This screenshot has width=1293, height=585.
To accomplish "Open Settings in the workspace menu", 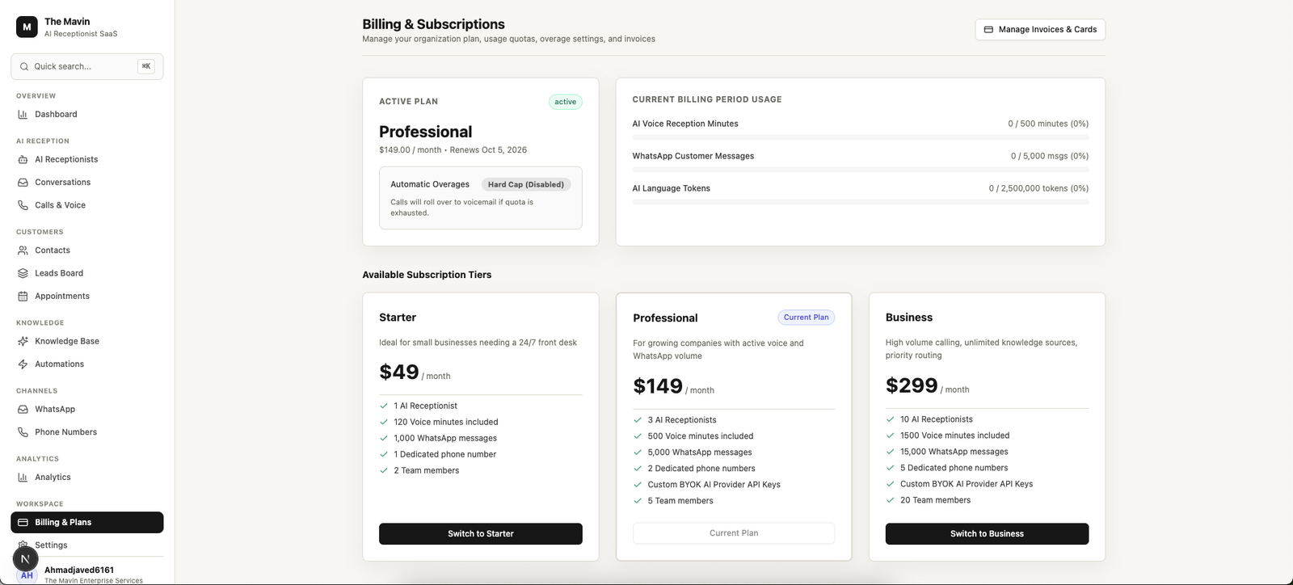I will click(x=87, y=545).
